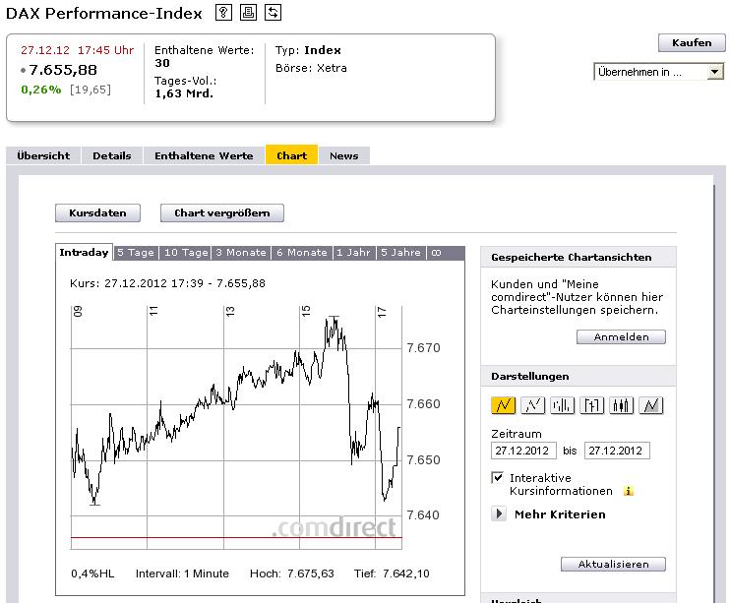
Task: Click the 7.640 axis label
Action: tap(423, 515)
